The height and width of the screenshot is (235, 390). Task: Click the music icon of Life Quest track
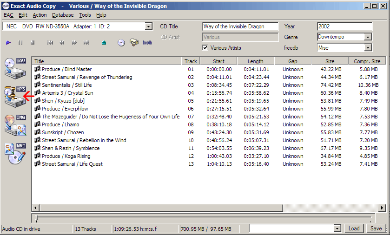(x=37, y=163)
